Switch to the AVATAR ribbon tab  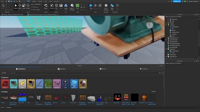pyautogui.click(x=40, y=1)
